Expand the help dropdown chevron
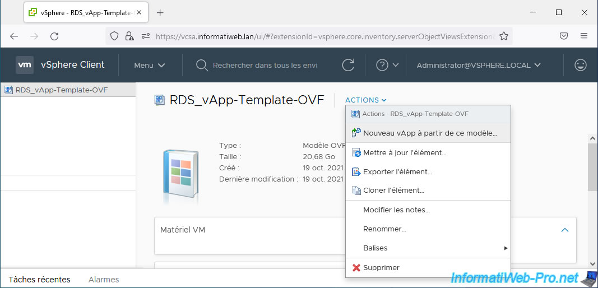 pos(396,65)
